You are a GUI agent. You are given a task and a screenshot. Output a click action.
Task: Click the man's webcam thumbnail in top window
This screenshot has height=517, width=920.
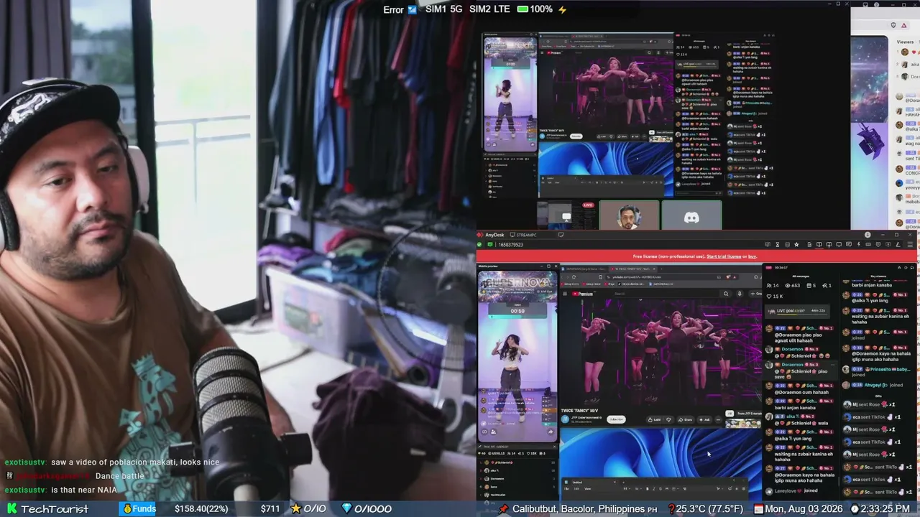point(629,215)
